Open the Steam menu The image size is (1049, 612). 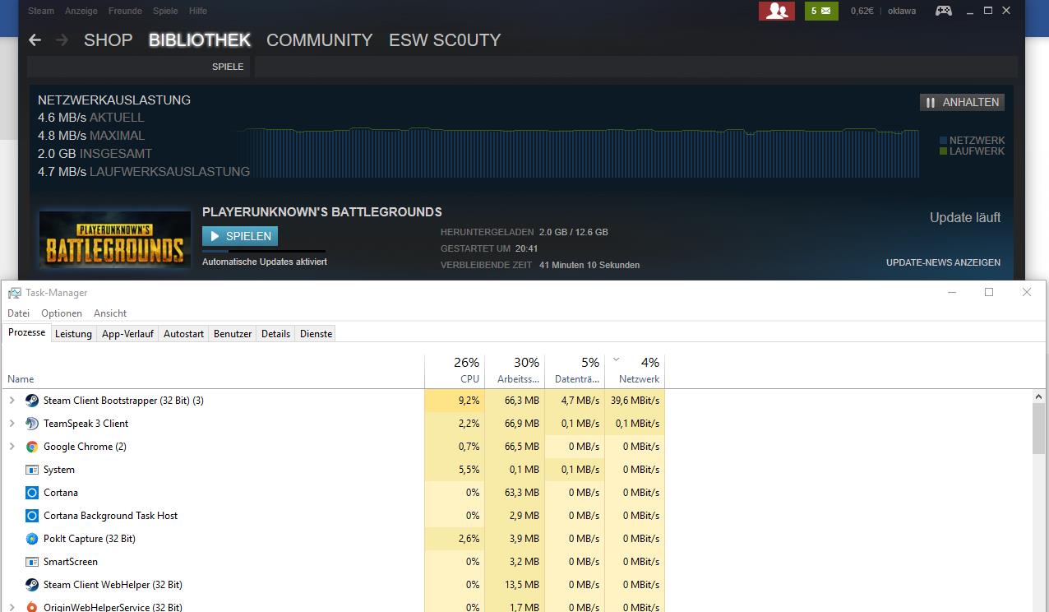[x=41, y=11]
